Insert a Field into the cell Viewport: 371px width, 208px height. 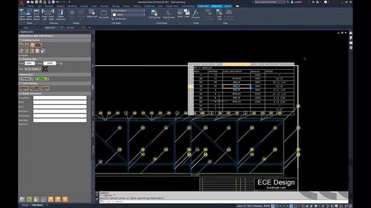[187, 13]
